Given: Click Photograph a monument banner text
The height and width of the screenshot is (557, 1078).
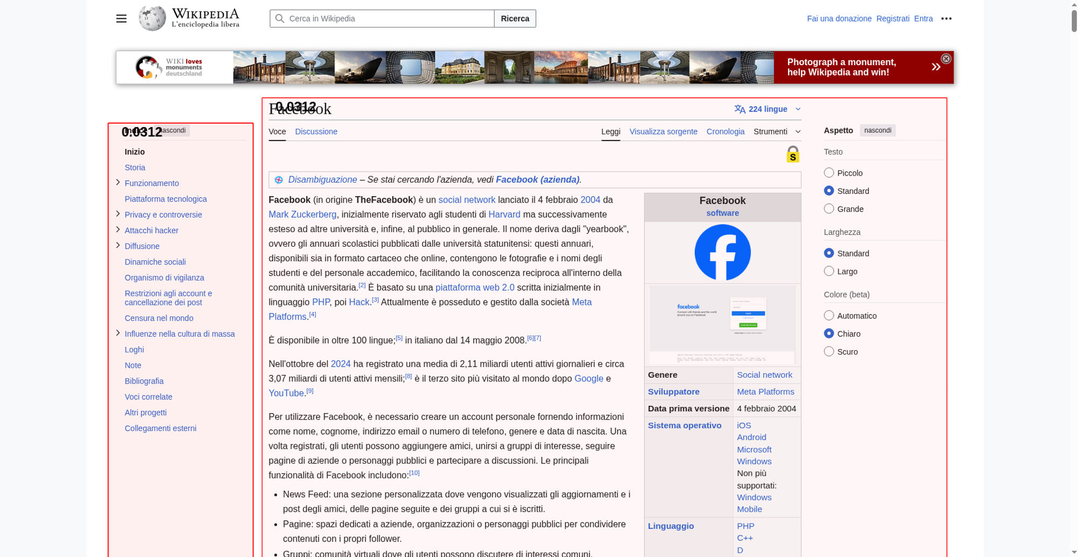Looking at the screenshot, I should pyautogui.click(x=841, y=67).
